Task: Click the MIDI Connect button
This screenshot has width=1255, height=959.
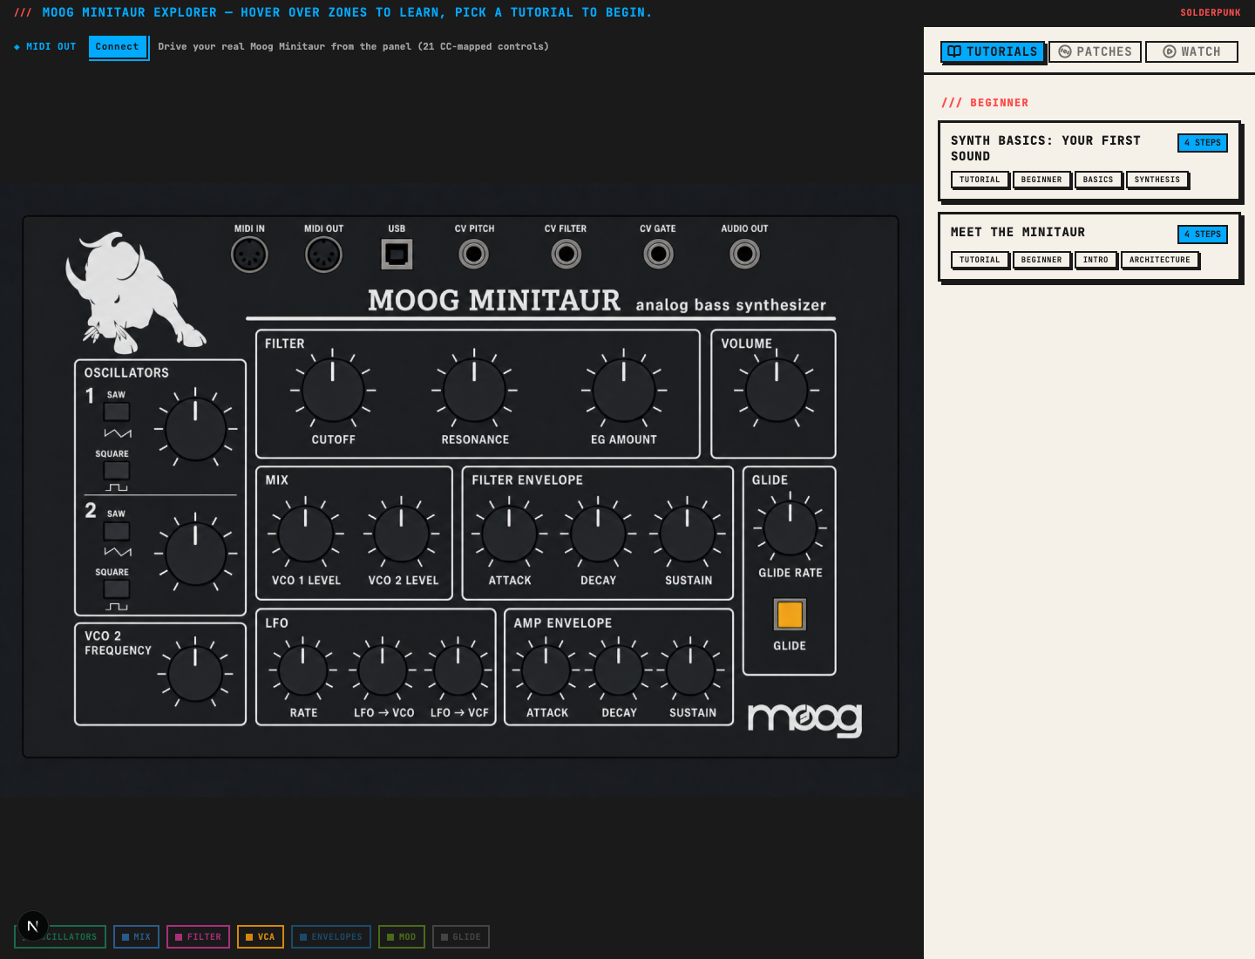Action: pos(117,46)
